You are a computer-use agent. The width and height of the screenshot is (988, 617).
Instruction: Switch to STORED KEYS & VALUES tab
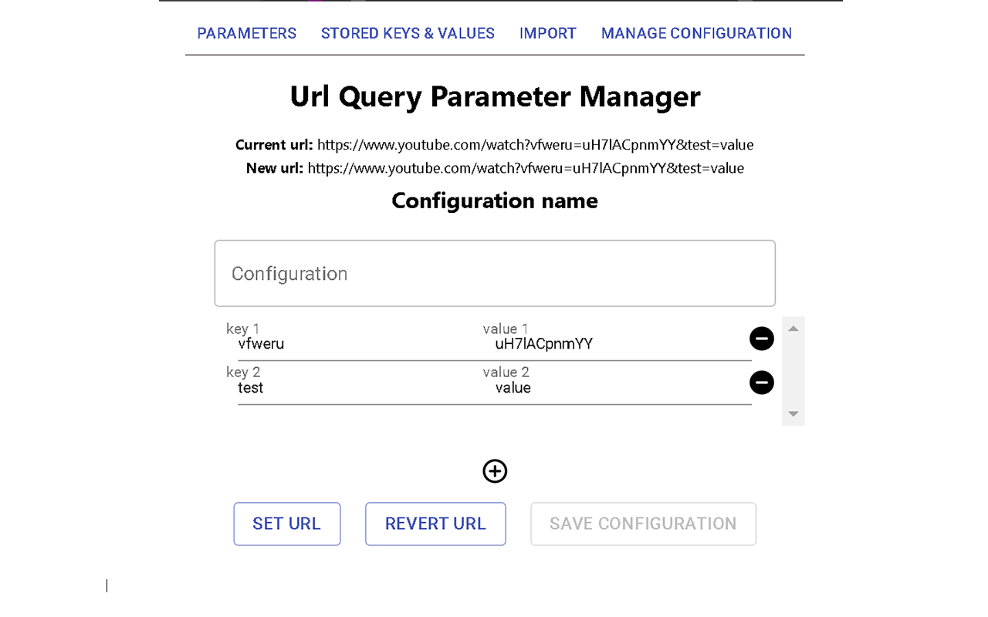tap(408, 33)
